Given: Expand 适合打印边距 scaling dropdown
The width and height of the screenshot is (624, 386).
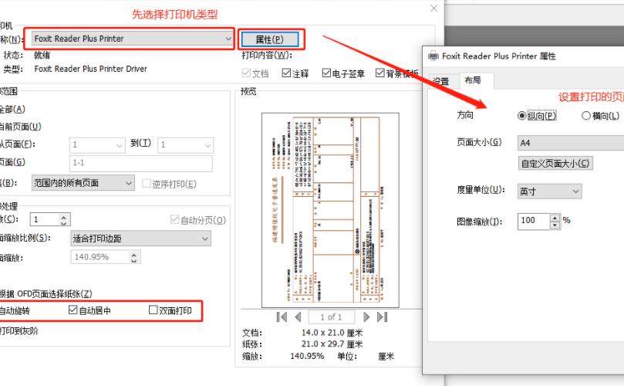Looking at the screenshot, I should coord(140,239).
